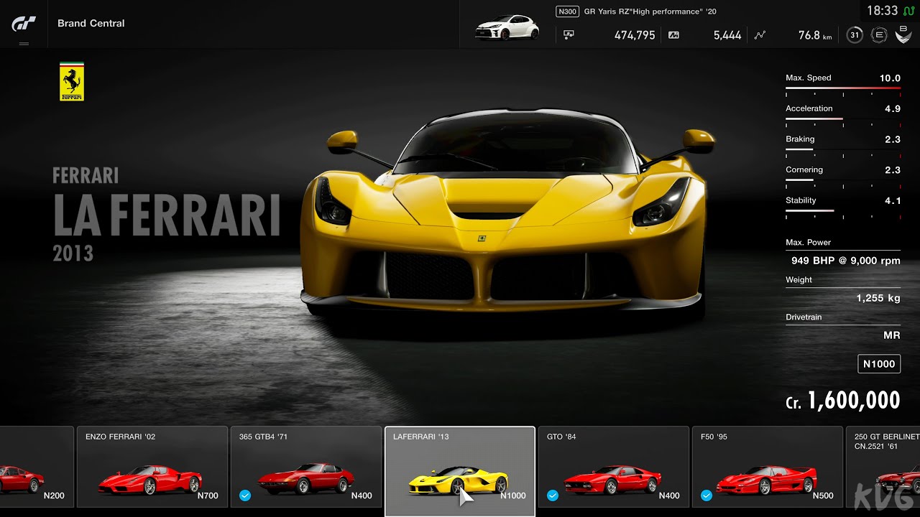The width and height of the screenshot is (920, 517).
Task: Click the green network status icon
Action: tap(908, 11)
